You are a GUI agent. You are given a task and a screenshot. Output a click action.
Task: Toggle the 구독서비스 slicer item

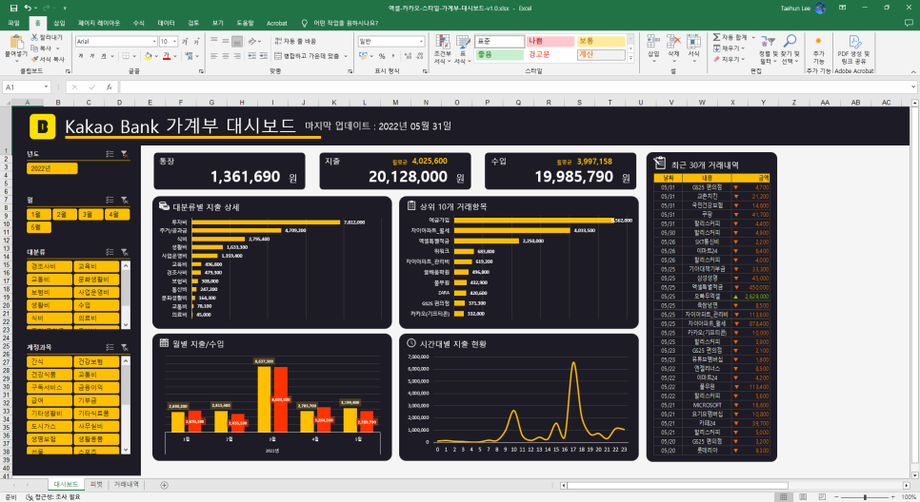(50, 388)
